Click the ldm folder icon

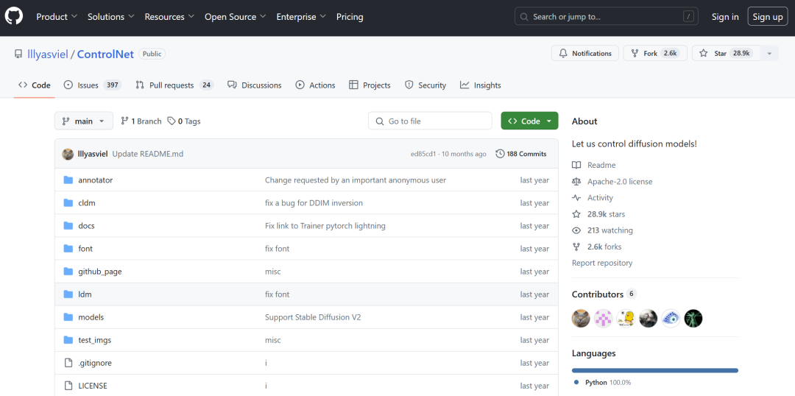68,294
